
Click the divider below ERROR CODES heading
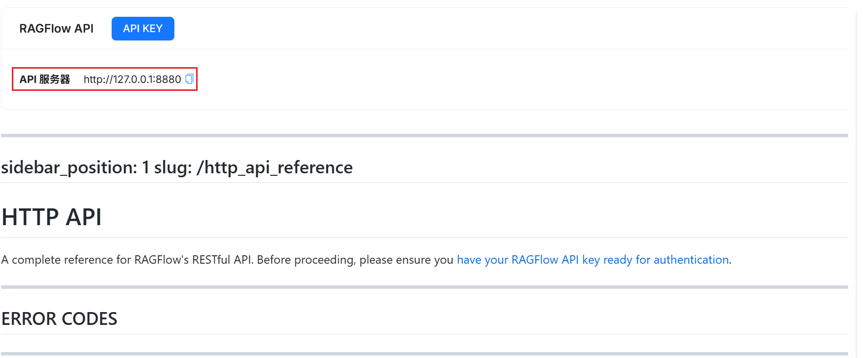tap(425, 354)
